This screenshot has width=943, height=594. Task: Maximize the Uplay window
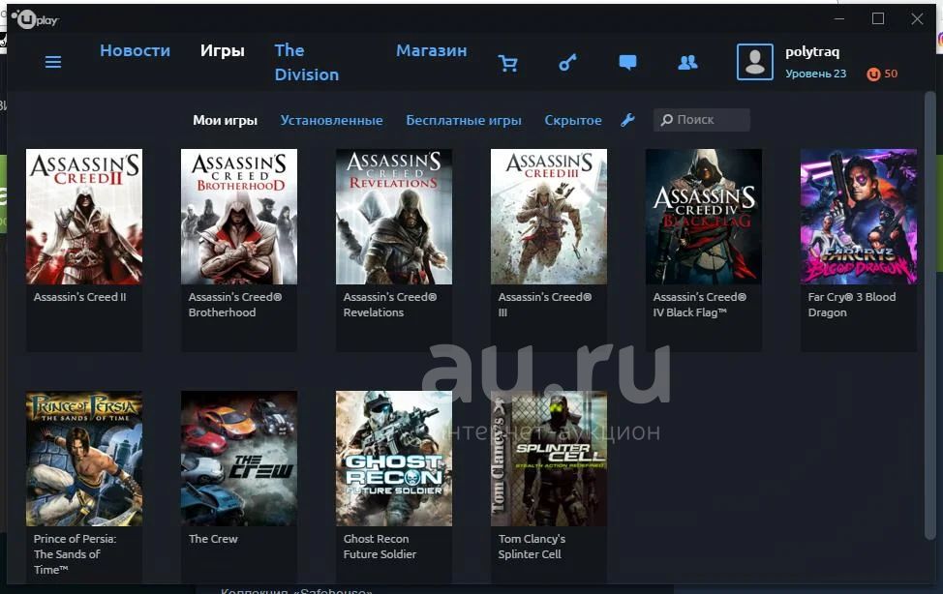coord(878,19)
